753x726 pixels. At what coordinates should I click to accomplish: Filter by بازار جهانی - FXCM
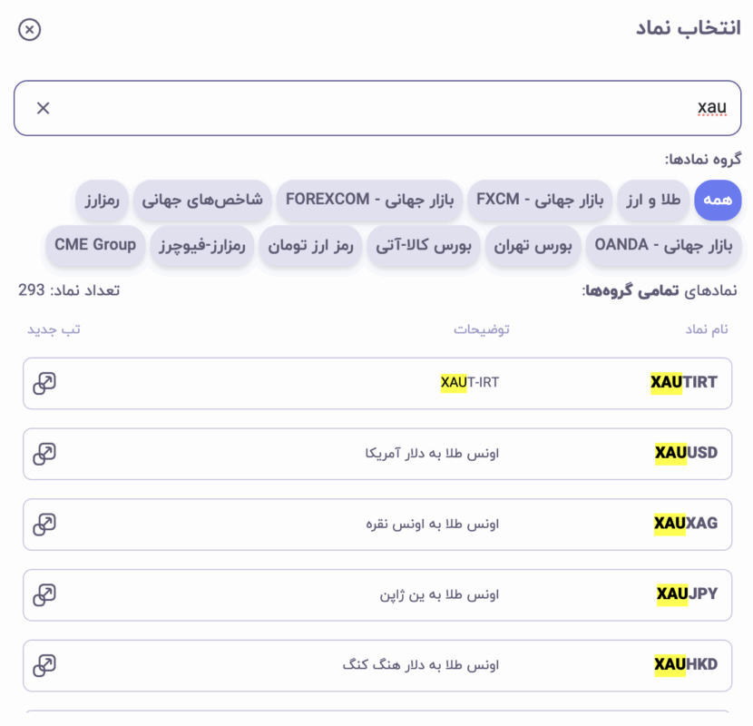[541, 201]
